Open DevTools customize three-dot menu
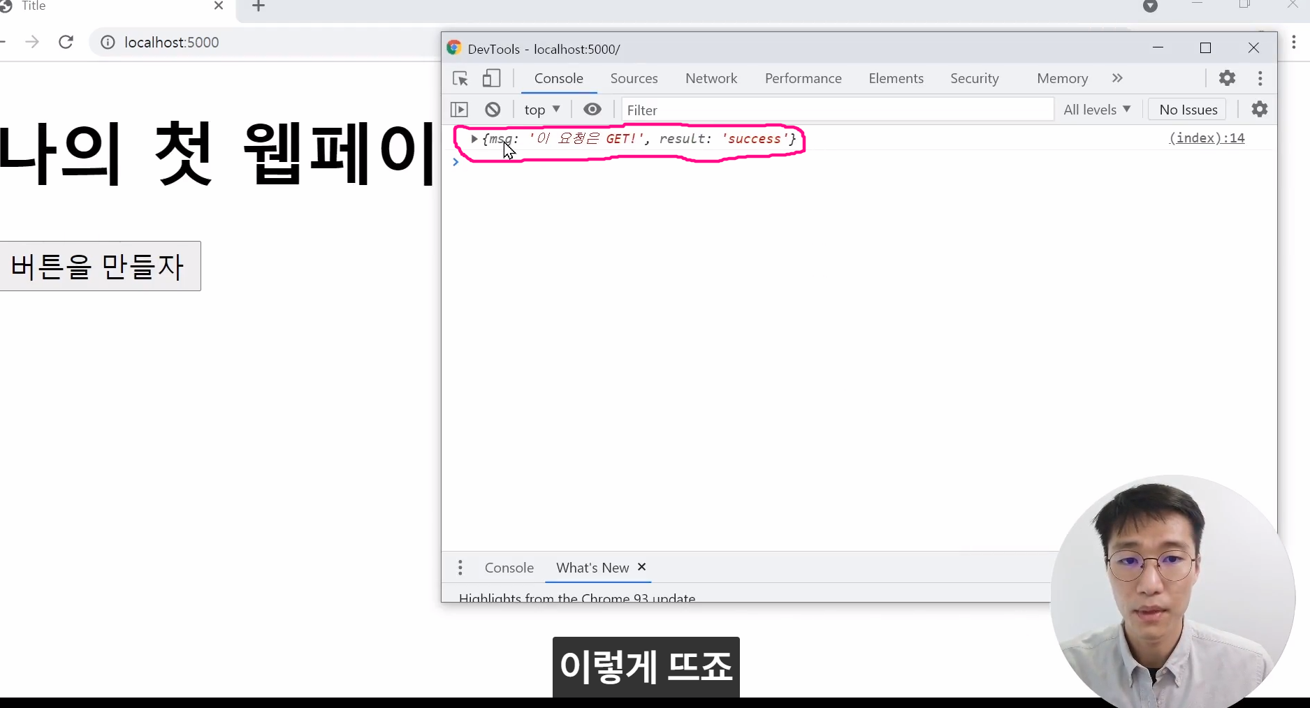Viewport: 1310px width, 708px height. tap(1260, 78)
